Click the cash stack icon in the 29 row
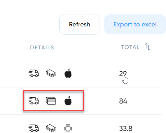 51,73
